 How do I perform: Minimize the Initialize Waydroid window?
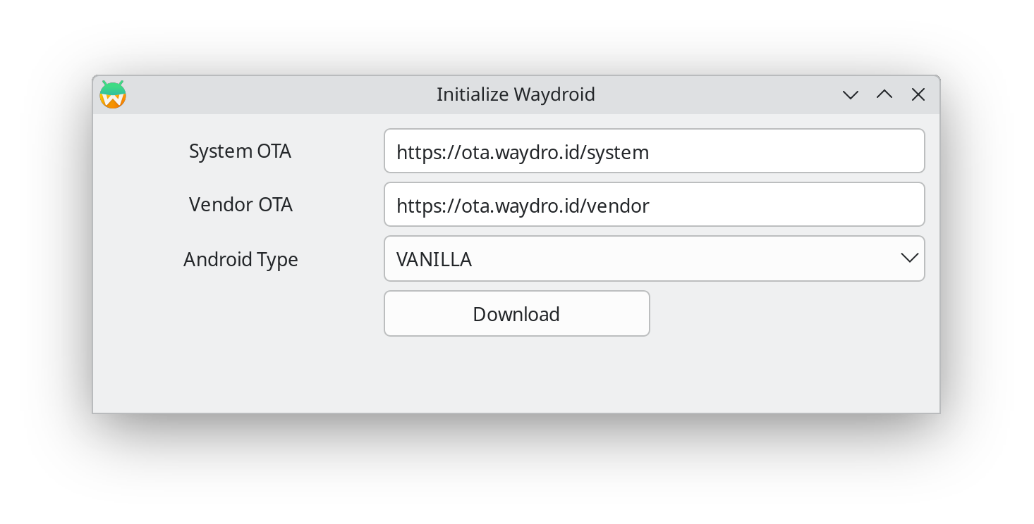pyautogui.click(x=851, y=94)
